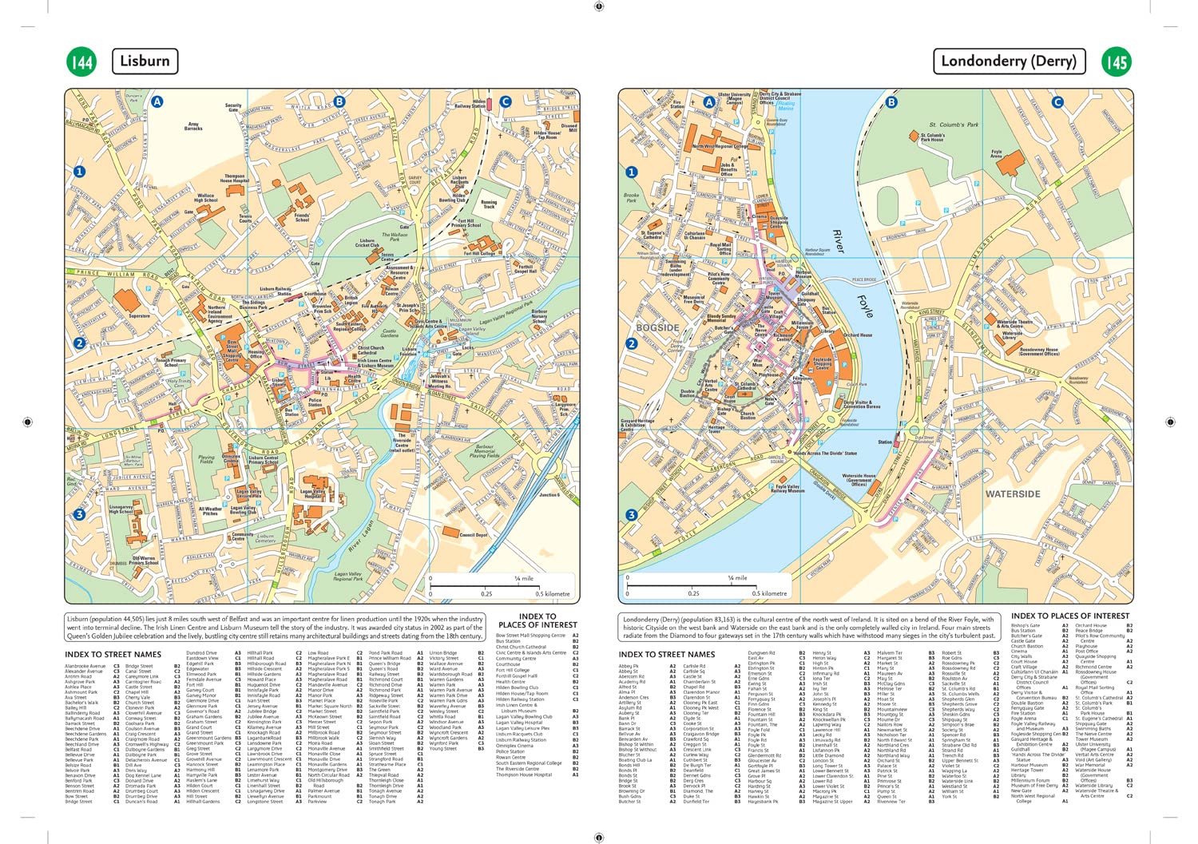
Task: Select column marker B on the Lisburn map
Action: point(339,101)
